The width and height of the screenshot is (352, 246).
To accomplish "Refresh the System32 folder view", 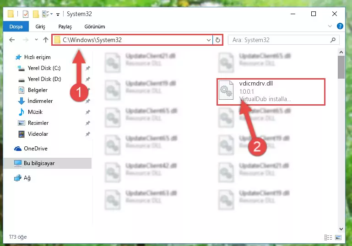I will tap(218, 40).
